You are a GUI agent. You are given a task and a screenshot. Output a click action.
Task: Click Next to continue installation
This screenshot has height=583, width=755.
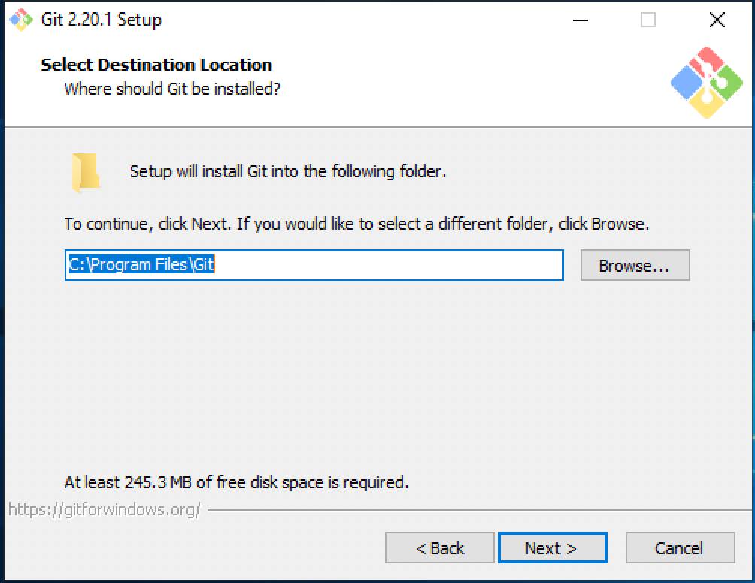pos(552,548)
